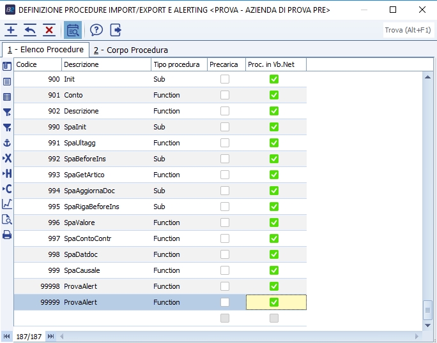Click the add new record plus icon
Viewport: 437px width, 343px height.
(11, 30)
